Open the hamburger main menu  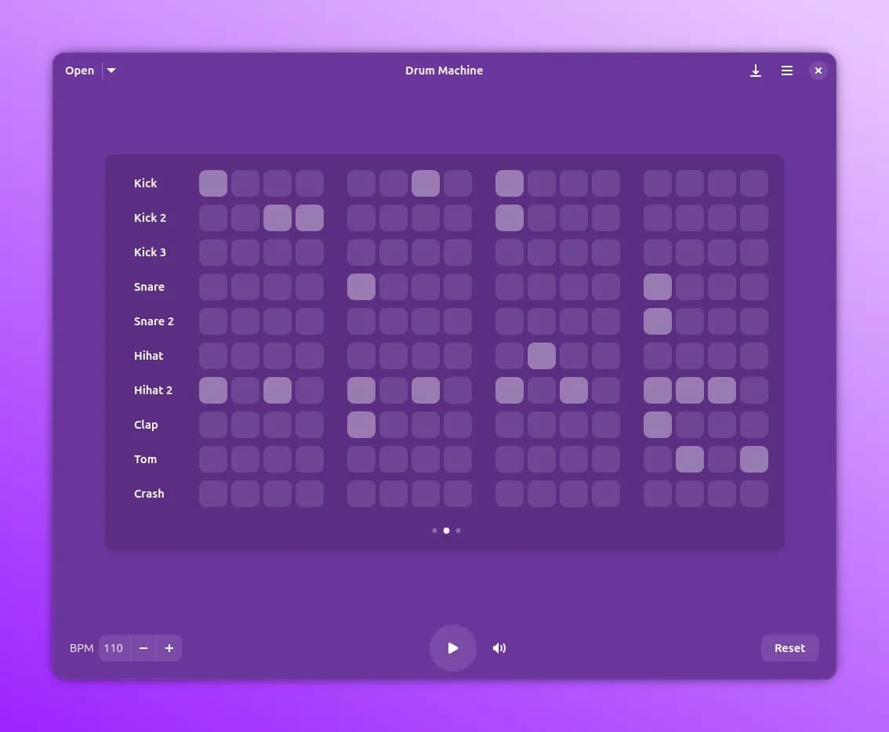(787, 71)
